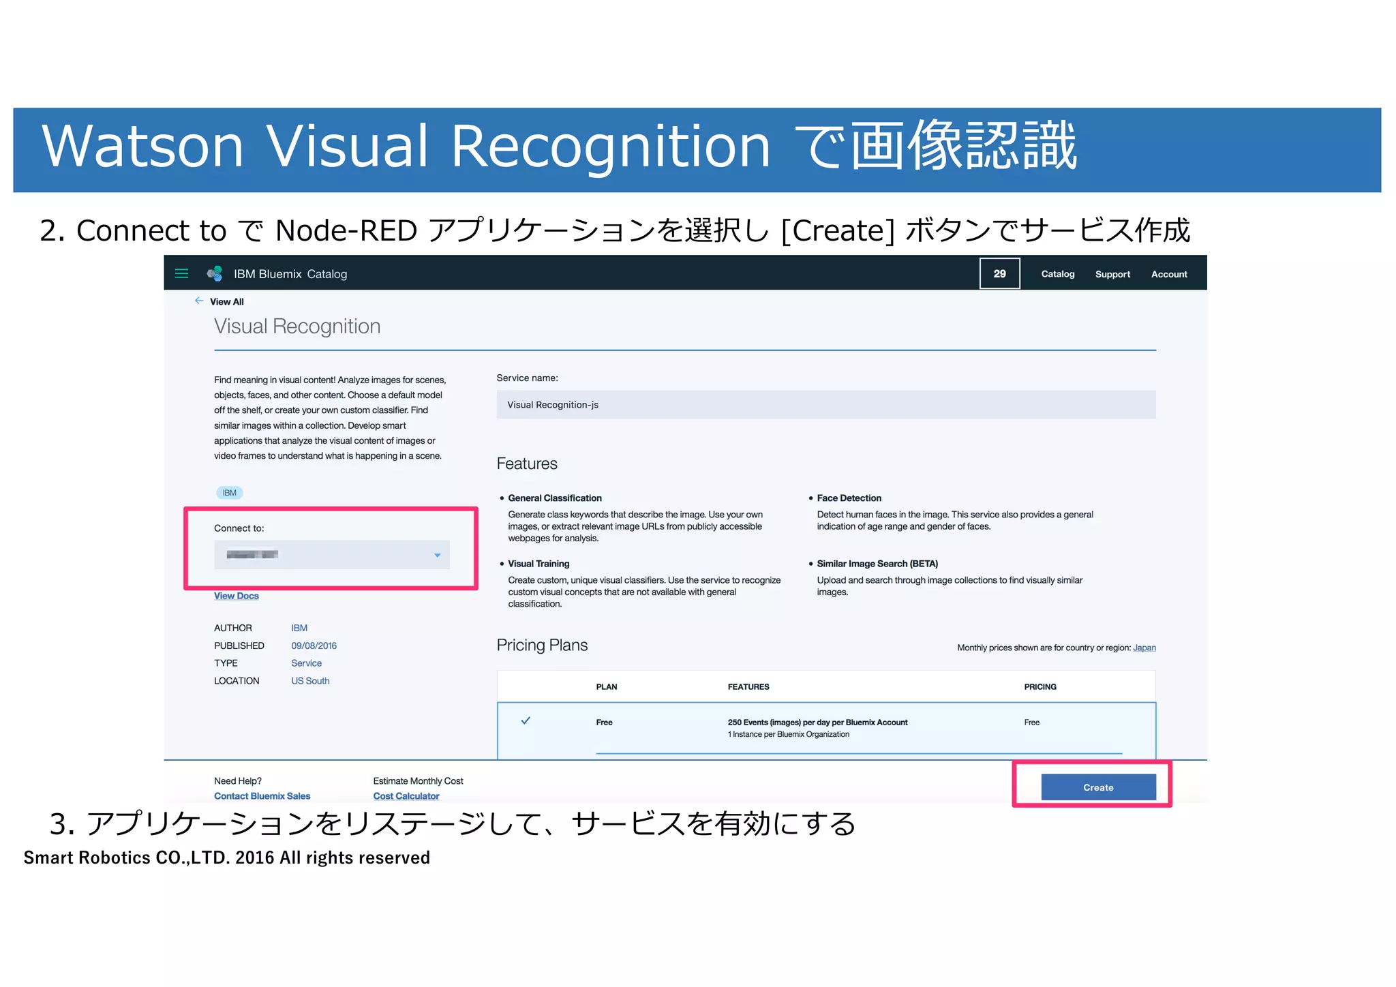Open the Cost Calculator link
The image size is (1396, 987).
(406, 796)
